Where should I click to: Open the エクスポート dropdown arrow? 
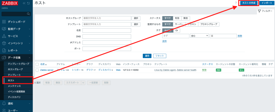point(83,83)
